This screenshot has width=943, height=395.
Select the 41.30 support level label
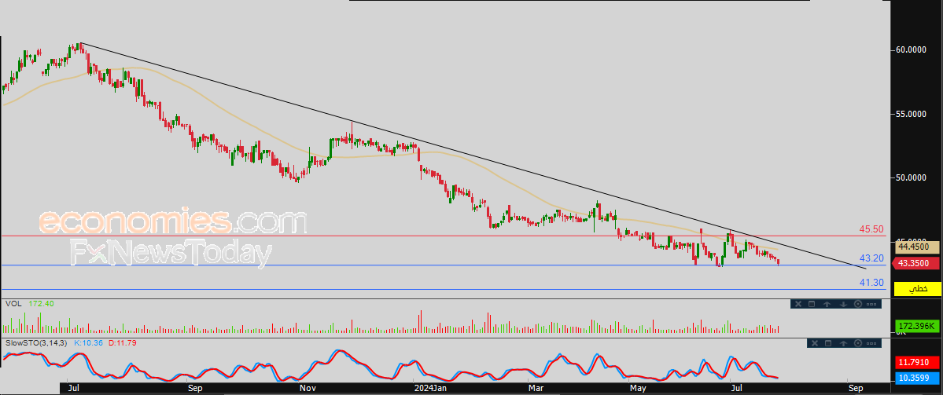point(871,282)
